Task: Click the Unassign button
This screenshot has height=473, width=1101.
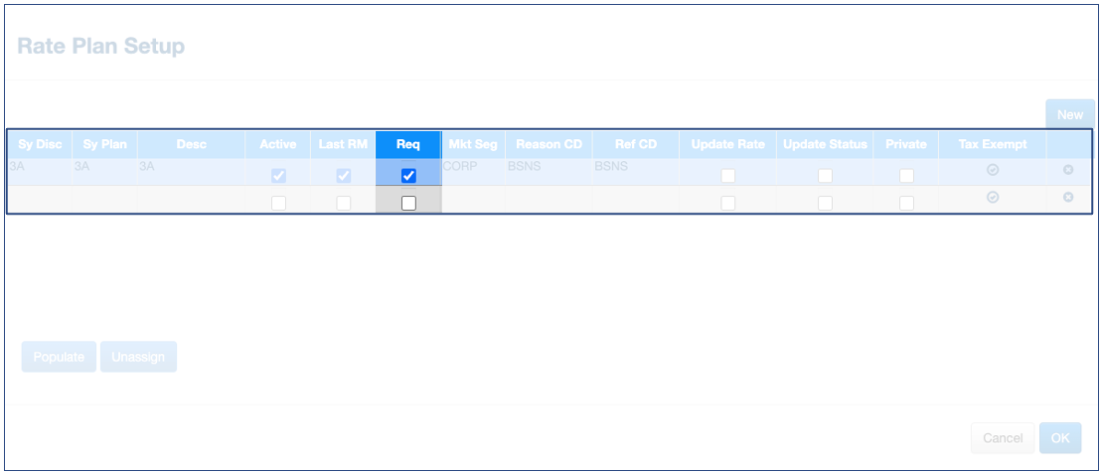Action: click(x=138, y=357)
